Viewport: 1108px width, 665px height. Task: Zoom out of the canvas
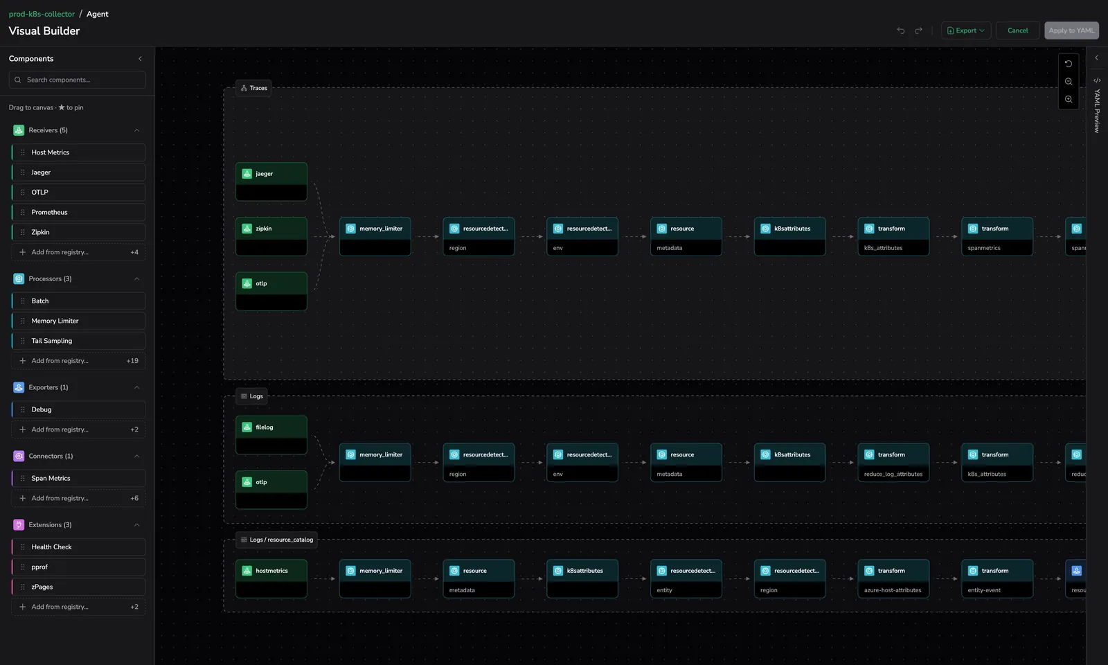[1069, 82]
